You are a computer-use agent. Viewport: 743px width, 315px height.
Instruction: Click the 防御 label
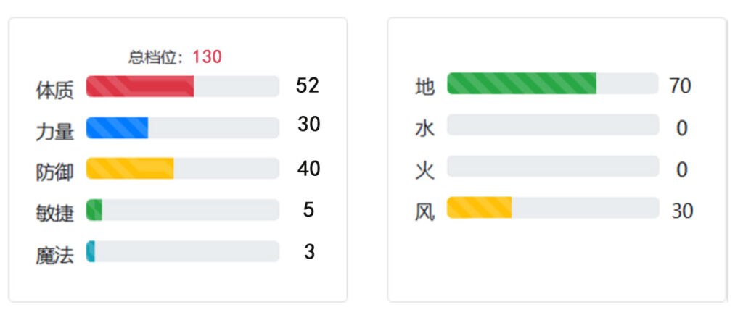coord(55,172)
